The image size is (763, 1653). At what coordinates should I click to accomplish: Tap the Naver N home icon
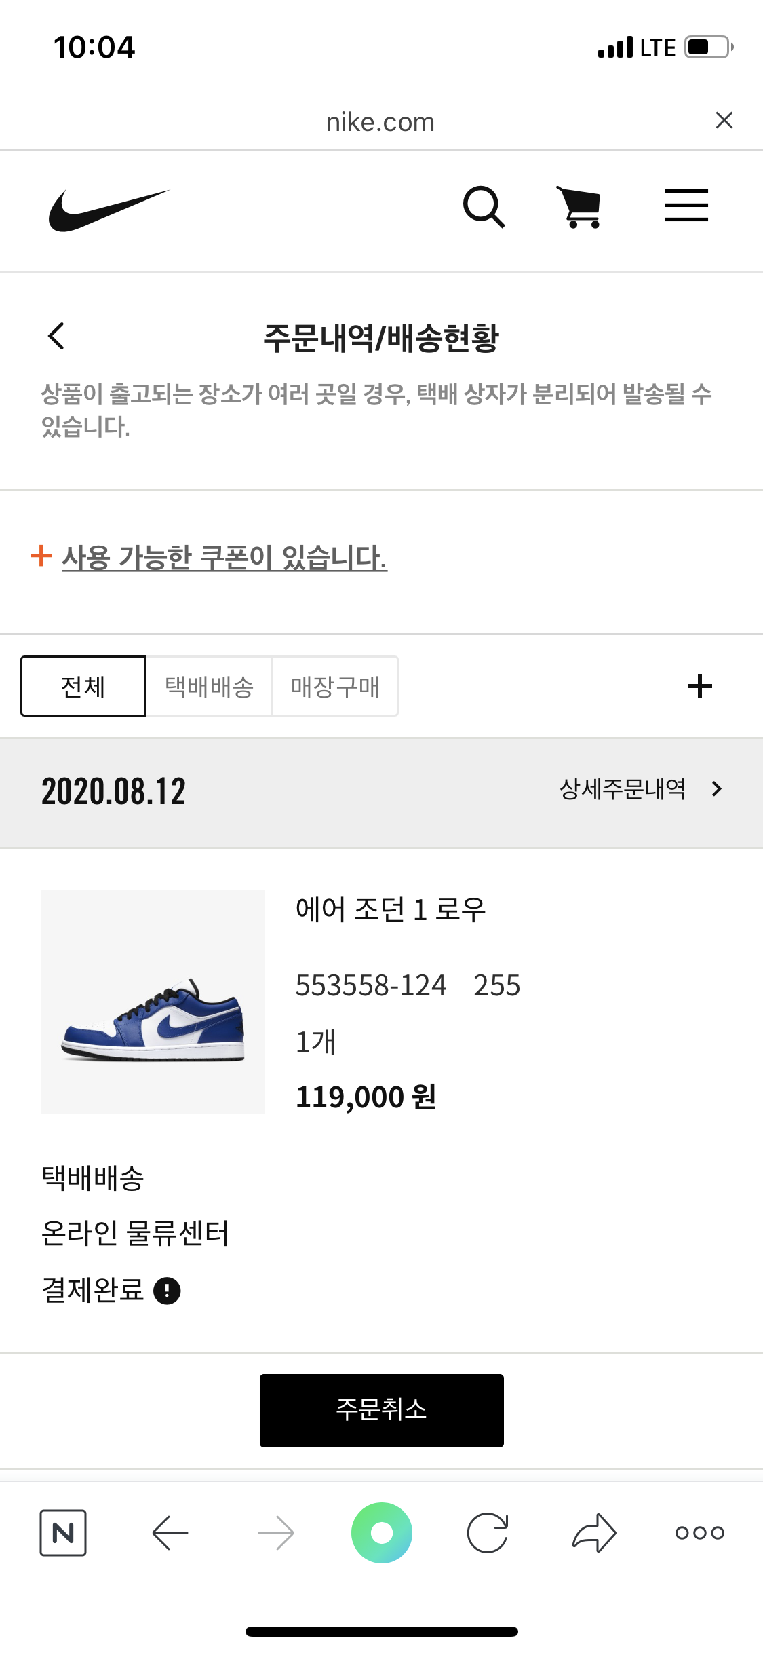point(63,1532)
